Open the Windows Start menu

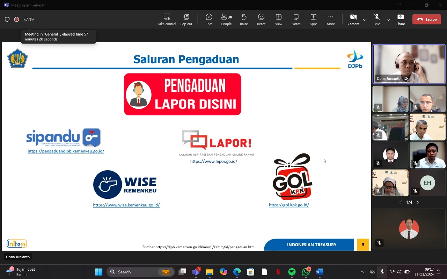click(x=99, y=272)
